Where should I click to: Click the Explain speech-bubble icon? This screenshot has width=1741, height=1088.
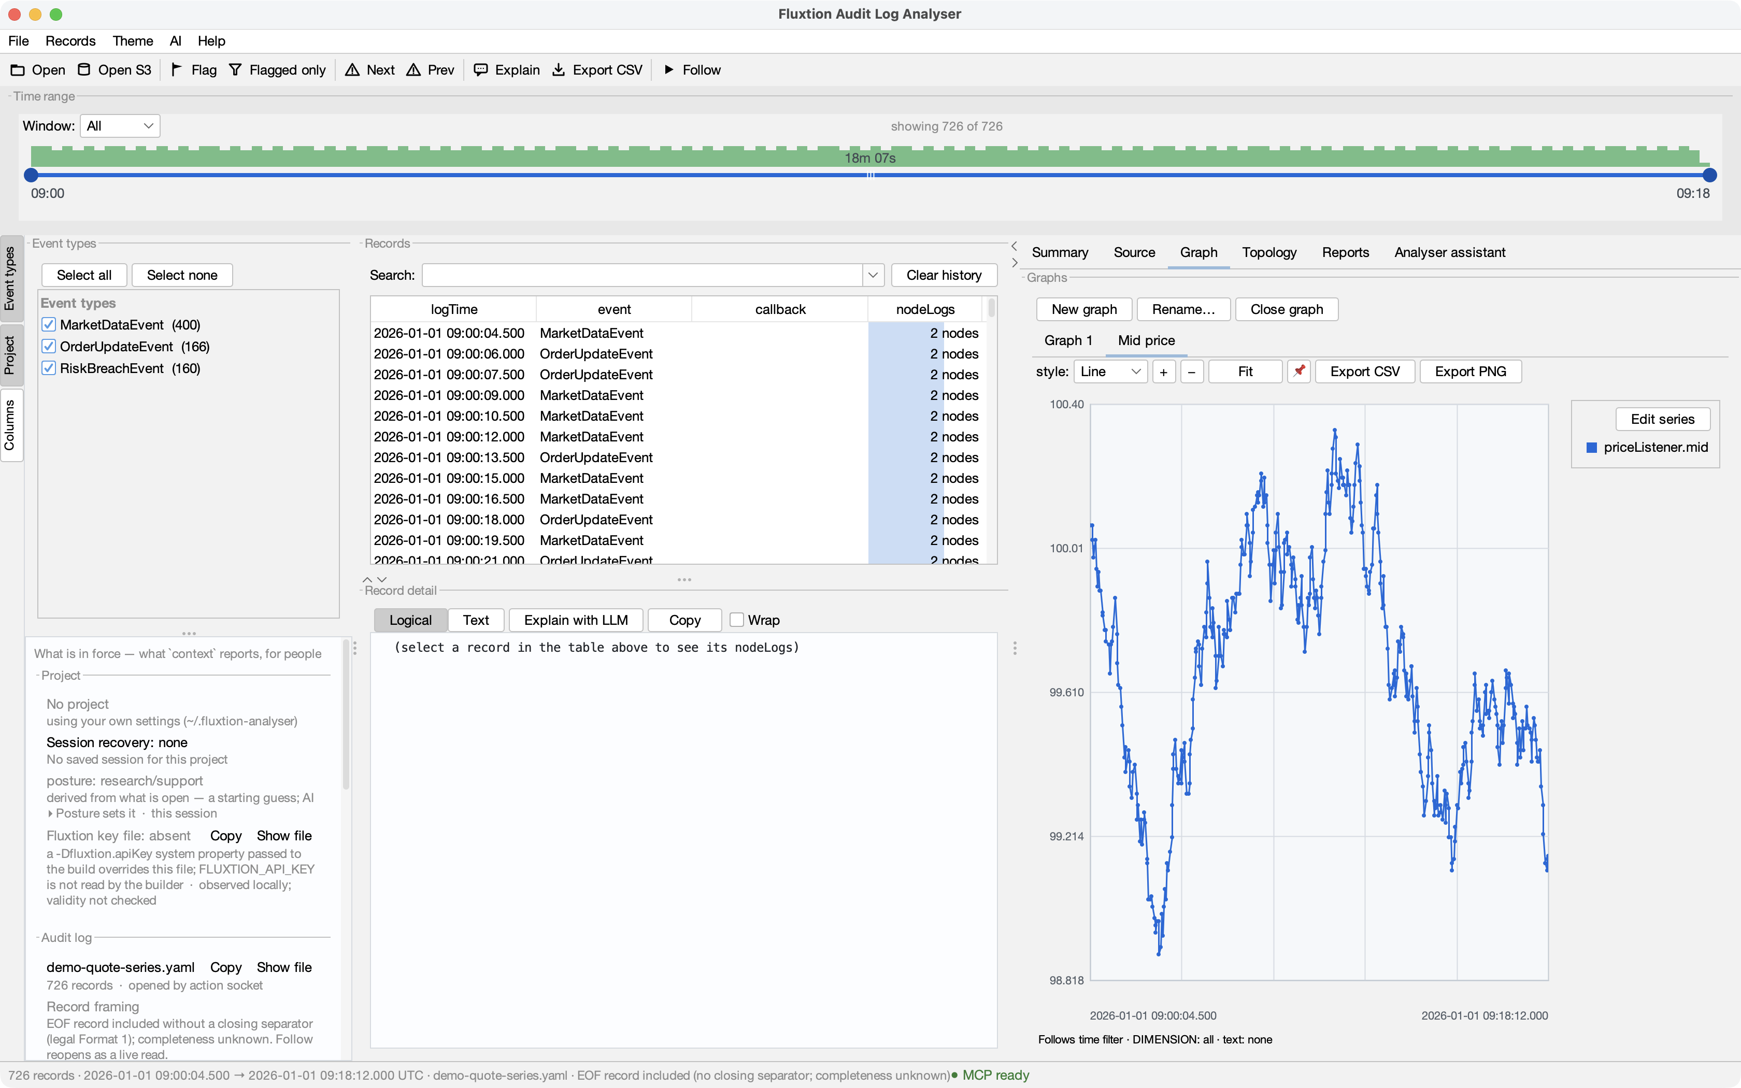(480, 70)
